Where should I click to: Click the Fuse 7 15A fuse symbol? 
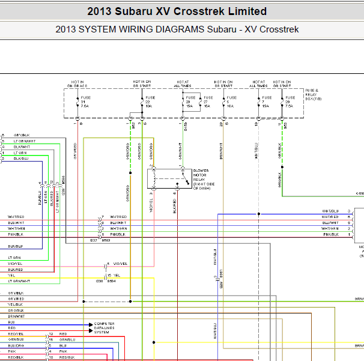pos(259,102)
